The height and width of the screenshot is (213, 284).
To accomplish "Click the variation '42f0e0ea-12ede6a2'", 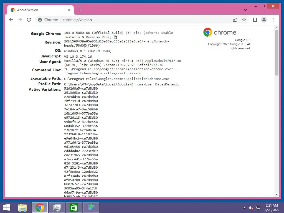I will click(x=81, y=172).
